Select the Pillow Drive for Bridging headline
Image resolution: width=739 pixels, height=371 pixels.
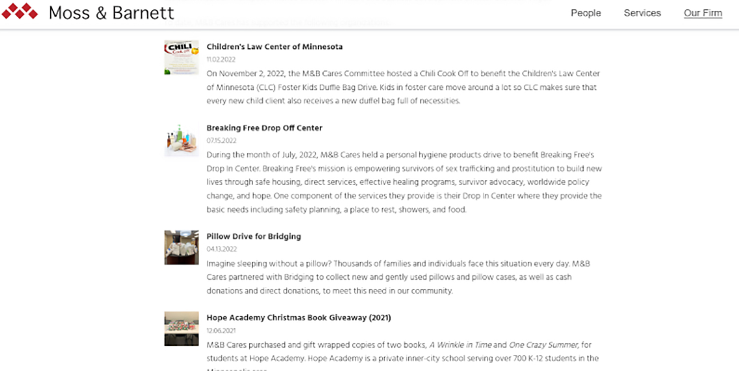(254, 236)
